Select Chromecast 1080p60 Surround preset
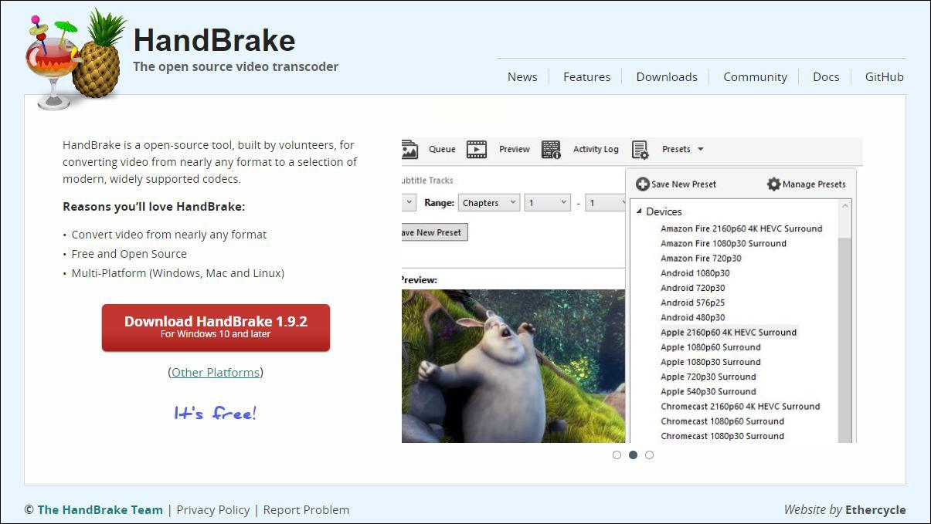Screen dimensions: 931x524 click(x=722, y=421)
